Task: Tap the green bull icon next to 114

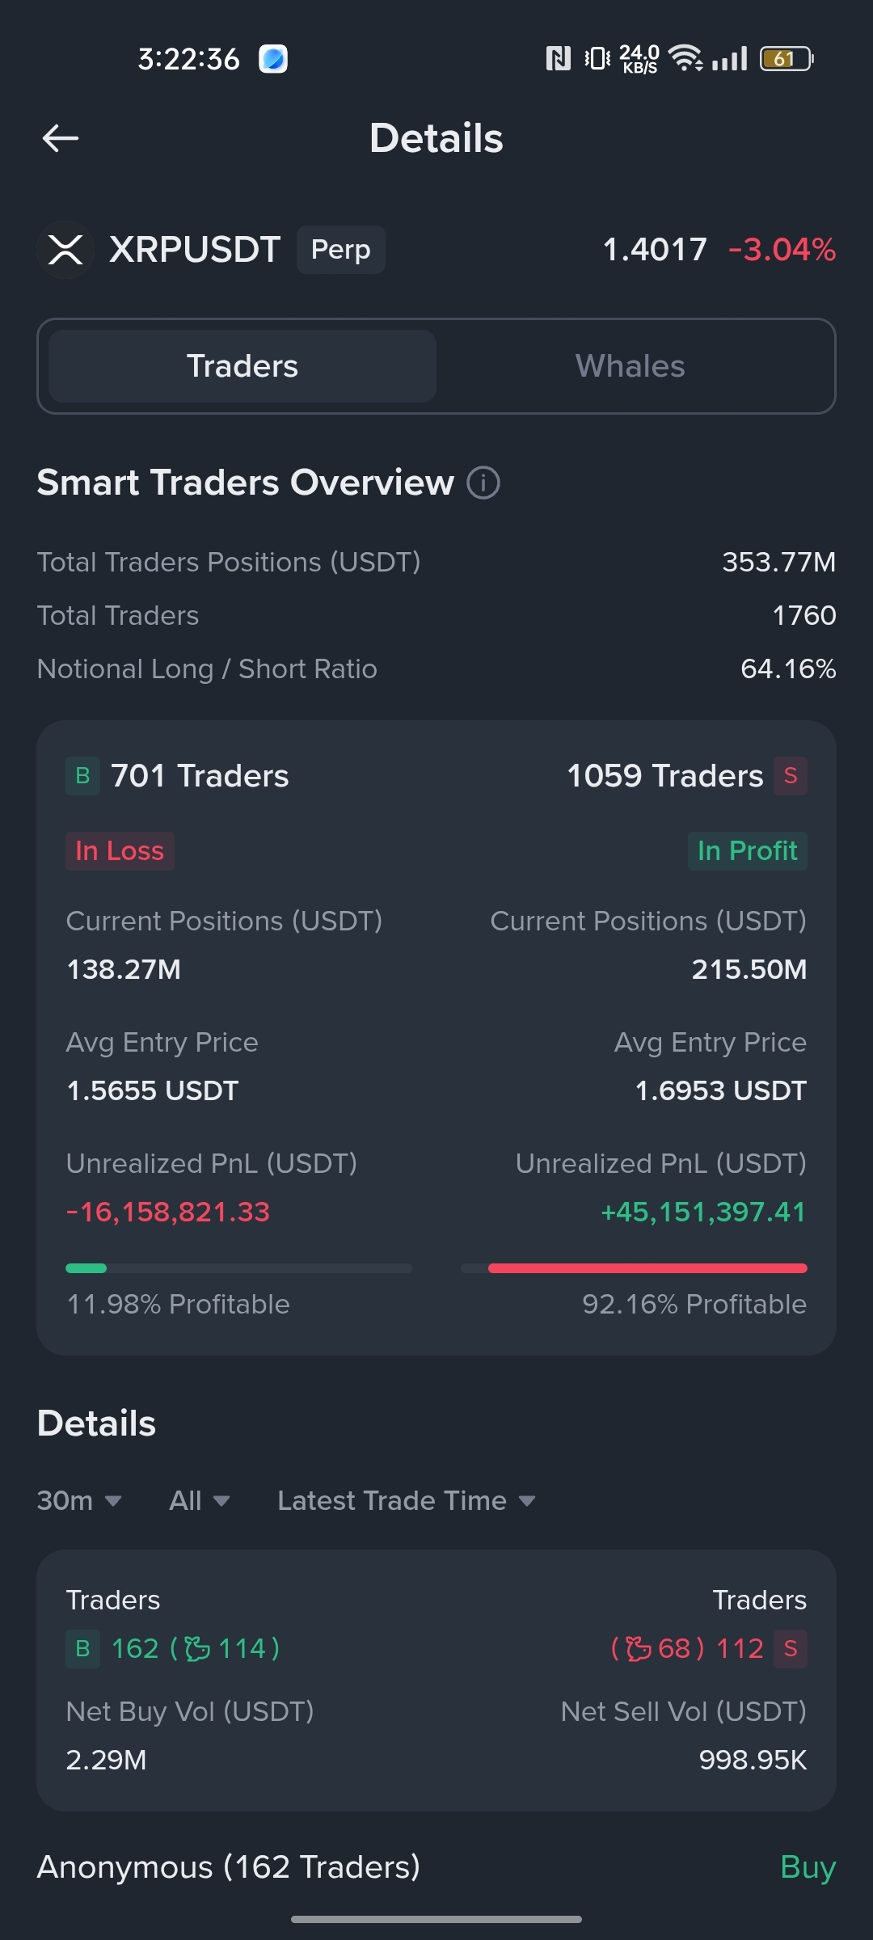Action: [197, 1648]
